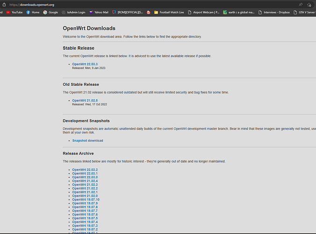Image resolution: width=316 pixels, height=234 pixels.
Task: Open the Interviews - Dropbox bookmark
Action: pos(274,12)
